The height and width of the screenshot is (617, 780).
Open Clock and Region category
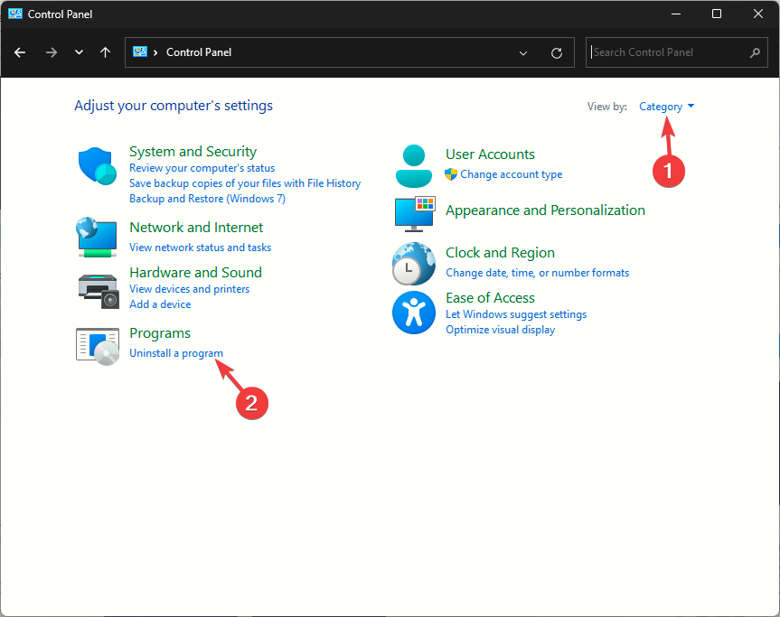pyautogui.click(x=500, y=253)
